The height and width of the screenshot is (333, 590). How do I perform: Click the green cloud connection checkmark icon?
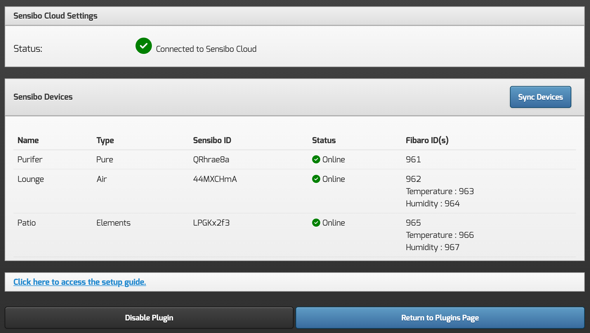(143, 46)
